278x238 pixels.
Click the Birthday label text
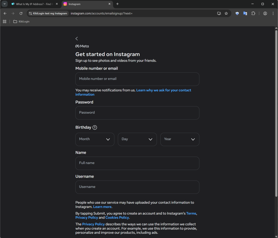tap(83, 127)
